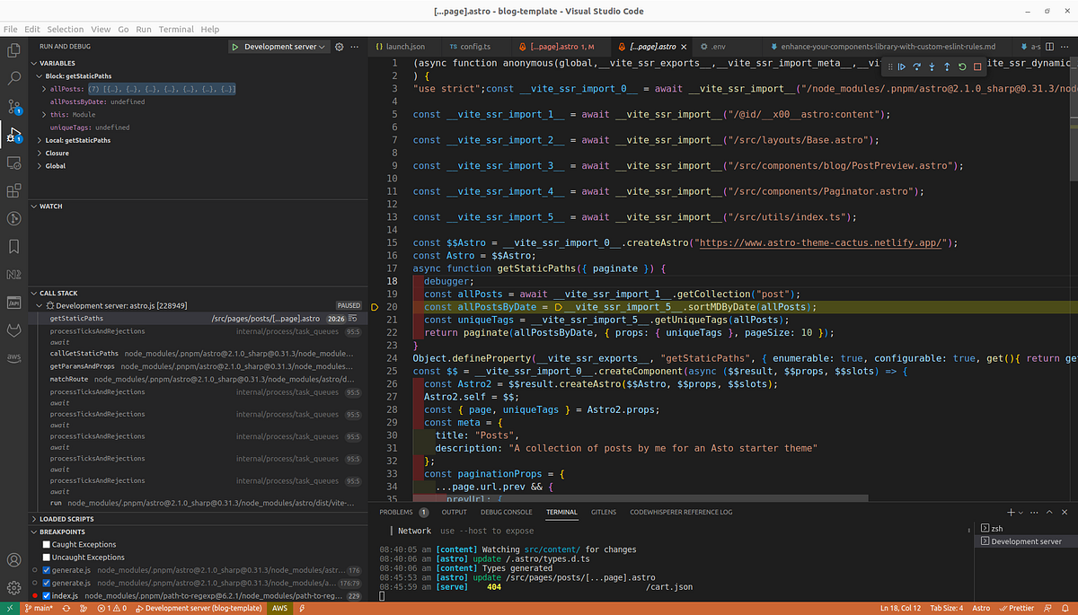Enable the Caught Exceptions checkbox

[x=46, y=545]
